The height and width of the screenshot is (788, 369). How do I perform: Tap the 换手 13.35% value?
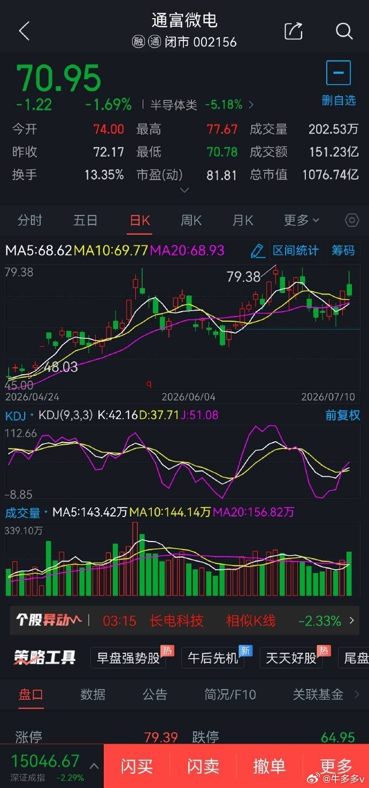tap(104, 174)
